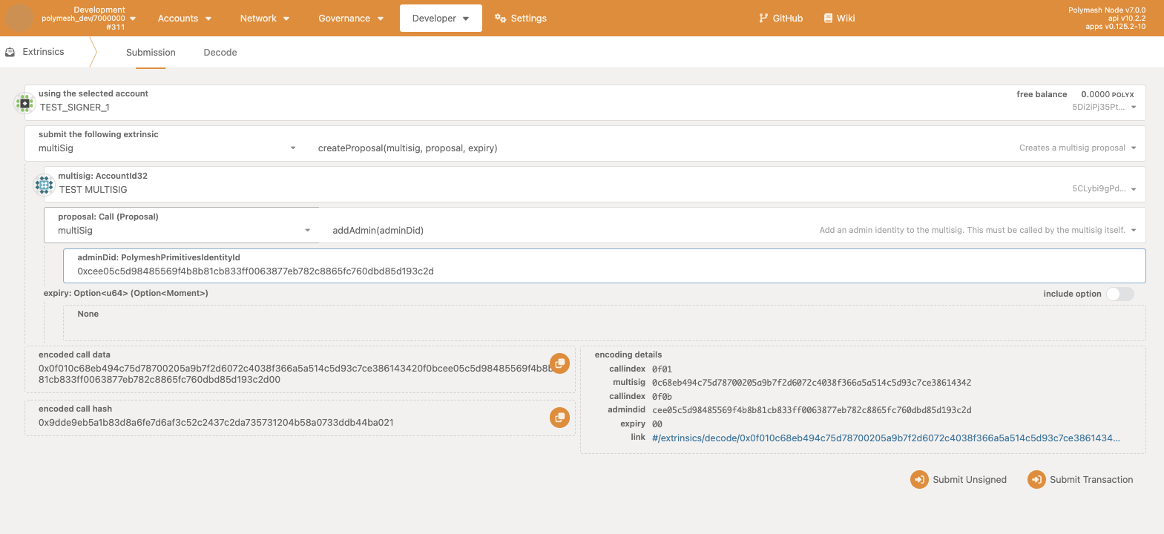Click the chain logo in top-left

pos(19,18)
